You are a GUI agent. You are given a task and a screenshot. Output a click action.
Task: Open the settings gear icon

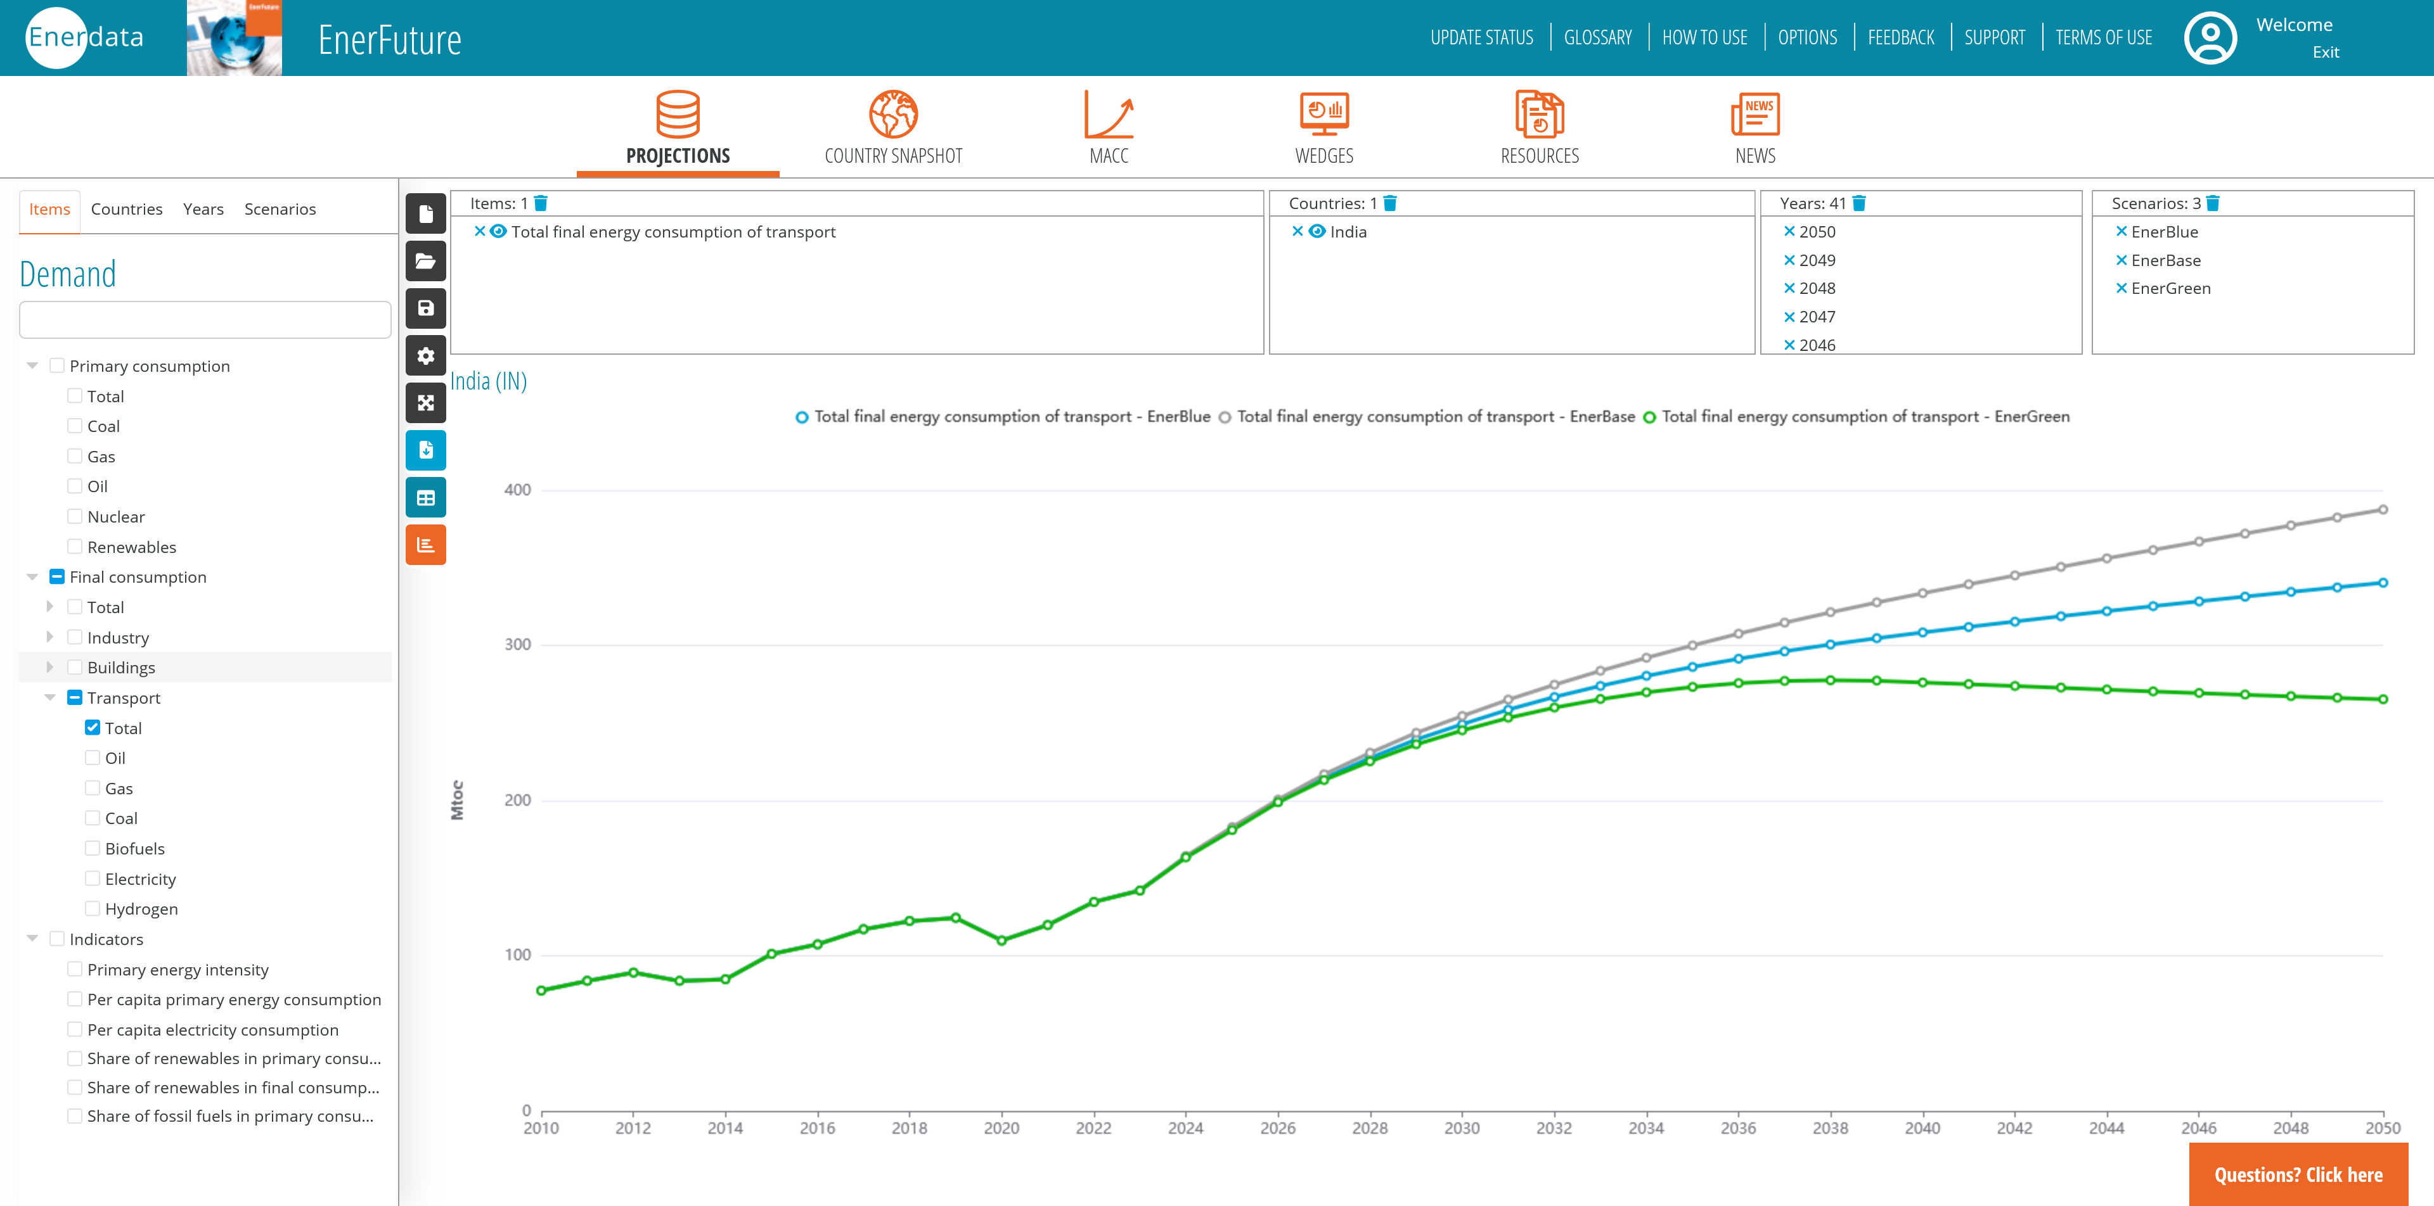[x=425, y=356]
